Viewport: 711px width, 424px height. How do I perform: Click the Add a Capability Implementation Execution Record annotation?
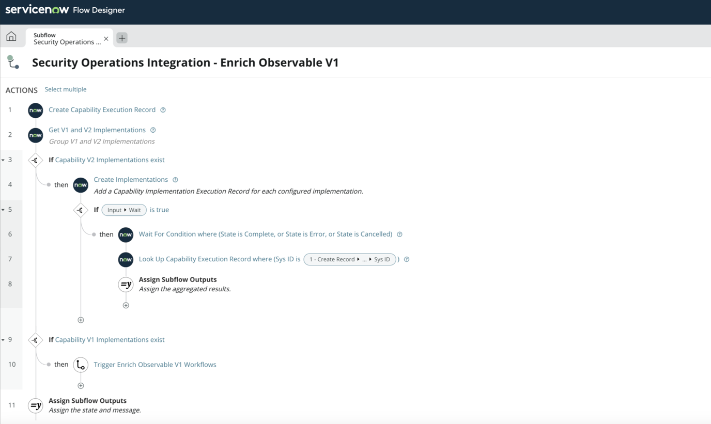[228, 191]
